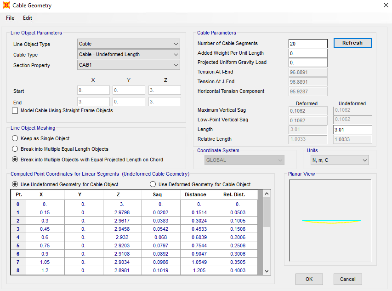Open the Line Object Type dropdown

point(129,44)
